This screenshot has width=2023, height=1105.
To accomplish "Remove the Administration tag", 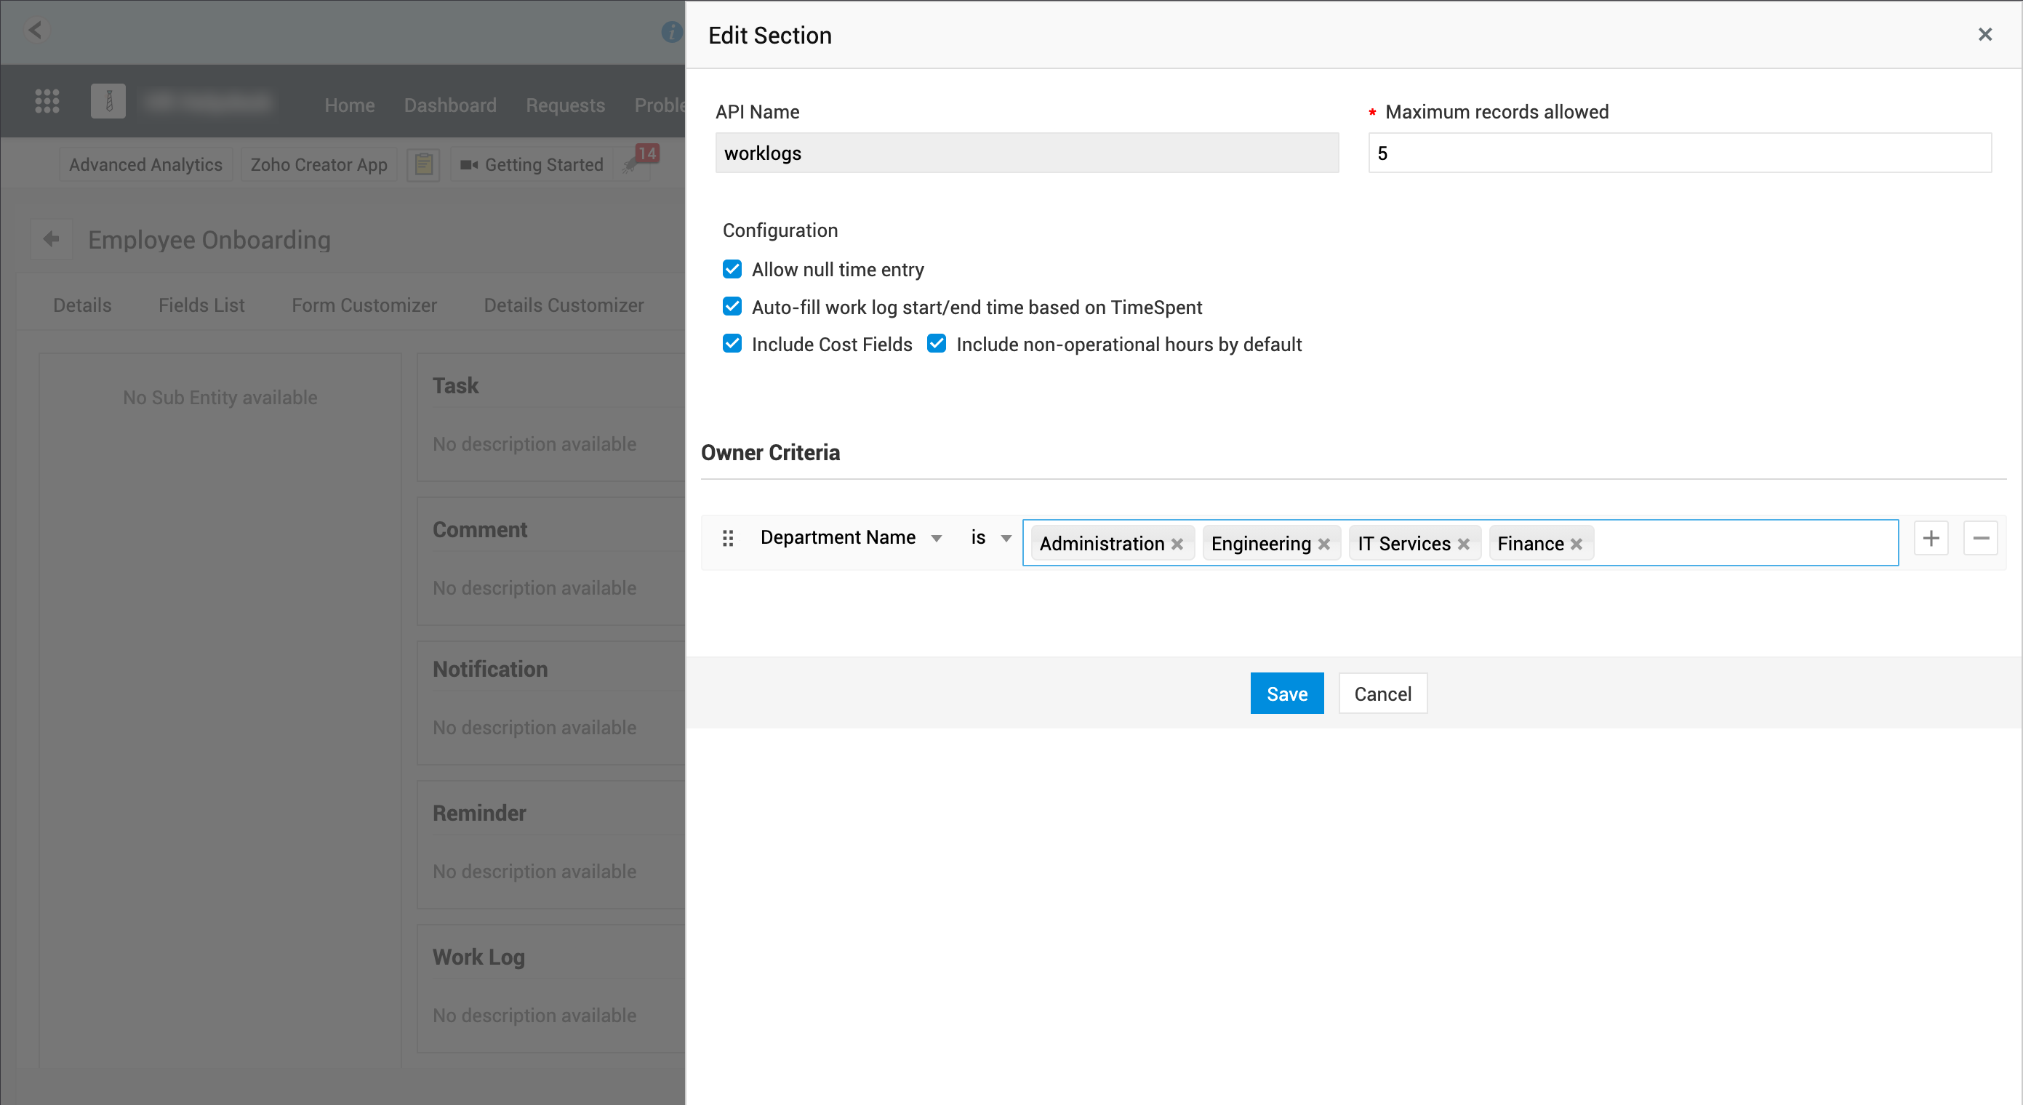I will [1177, 544].
